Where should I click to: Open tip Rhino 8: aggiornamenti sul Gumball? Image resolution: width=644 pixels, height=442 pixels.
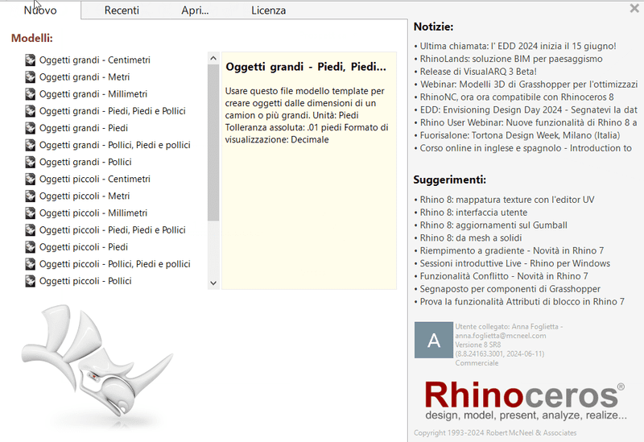tap(493, 225)
